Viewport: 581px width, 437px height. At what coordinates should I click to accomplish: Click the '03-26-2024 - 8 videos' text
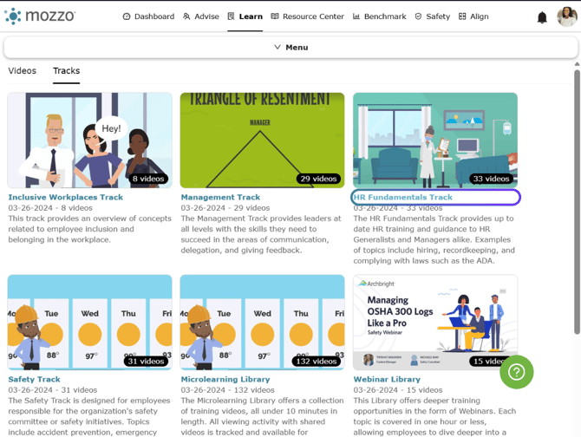(x=50, y=208)
